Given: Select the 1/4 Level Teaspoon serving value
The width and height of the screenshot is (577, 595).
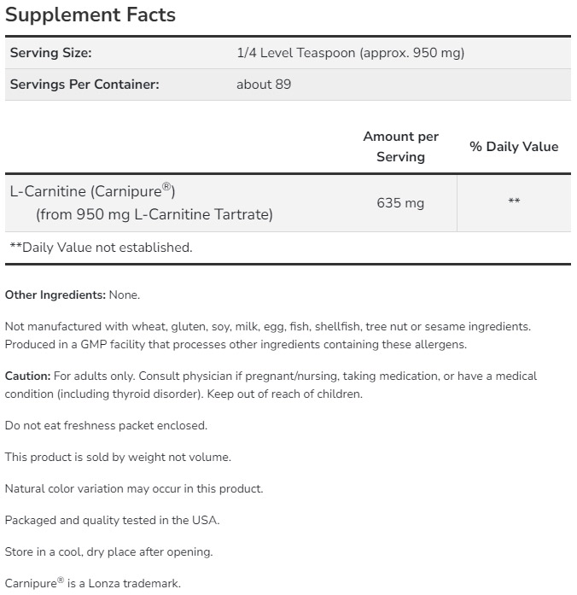Looking at the screenshot, I should point(350,53).
